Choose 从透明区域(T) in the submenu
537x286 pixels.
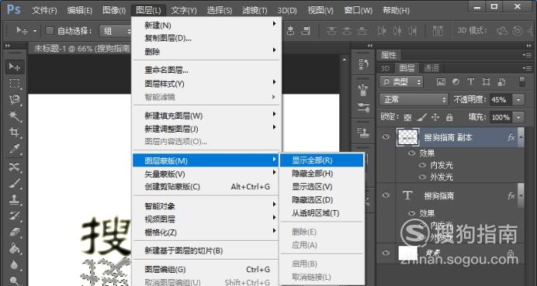tap(321, 213)
